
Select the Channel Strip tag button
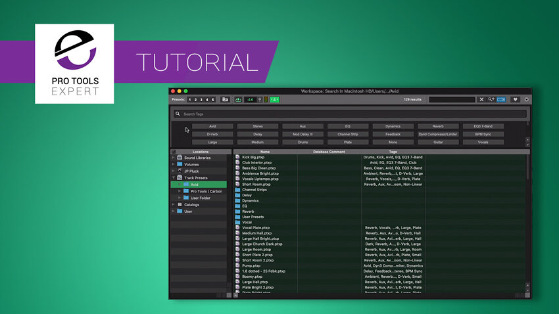click(x=348, y=134)
